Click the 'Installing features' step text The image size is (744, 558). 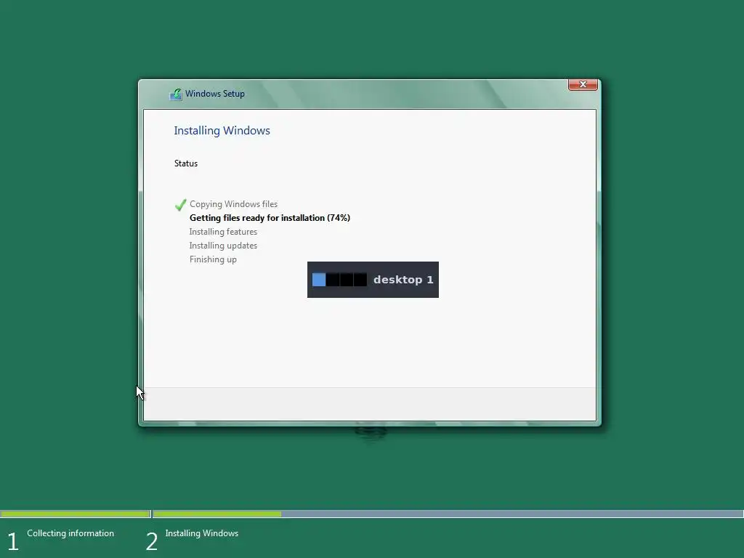(x=223, y=232)
